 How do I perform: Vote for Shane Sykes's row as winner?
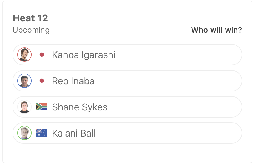click(x=179, y=107)
